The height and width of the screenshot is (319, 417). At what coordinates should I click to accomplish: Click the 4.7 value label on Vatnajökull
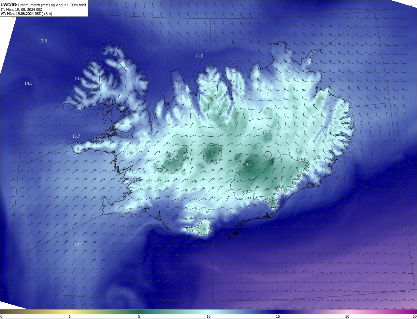(249, 165)
